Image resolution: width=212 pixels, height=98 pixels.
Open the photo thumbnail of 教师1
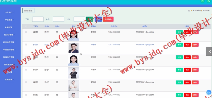click(74, 35)
